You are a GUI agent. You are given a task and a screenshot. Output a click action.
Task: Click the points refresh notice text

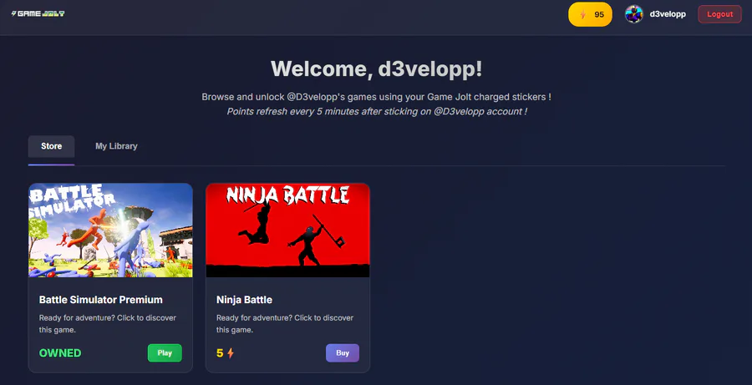point(377,112)
